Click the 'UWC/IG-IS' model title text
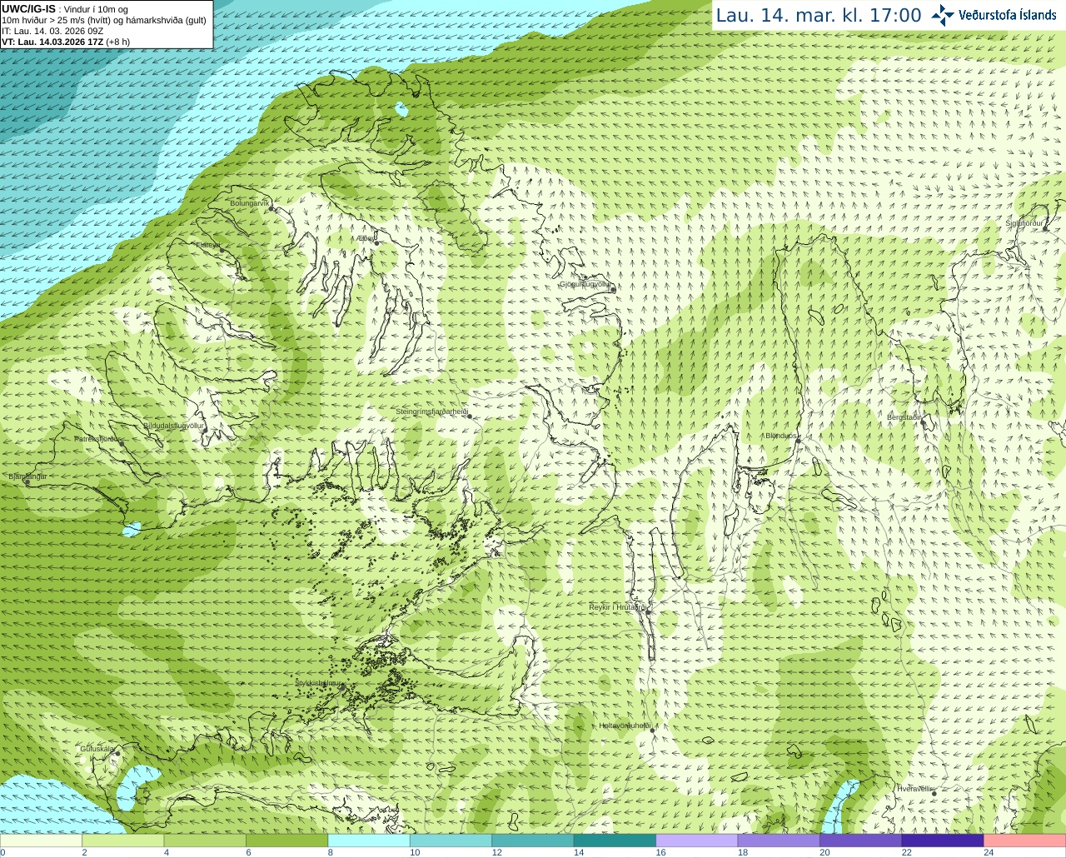Viewport: 1066px width, 858px height. coord(28,9)
